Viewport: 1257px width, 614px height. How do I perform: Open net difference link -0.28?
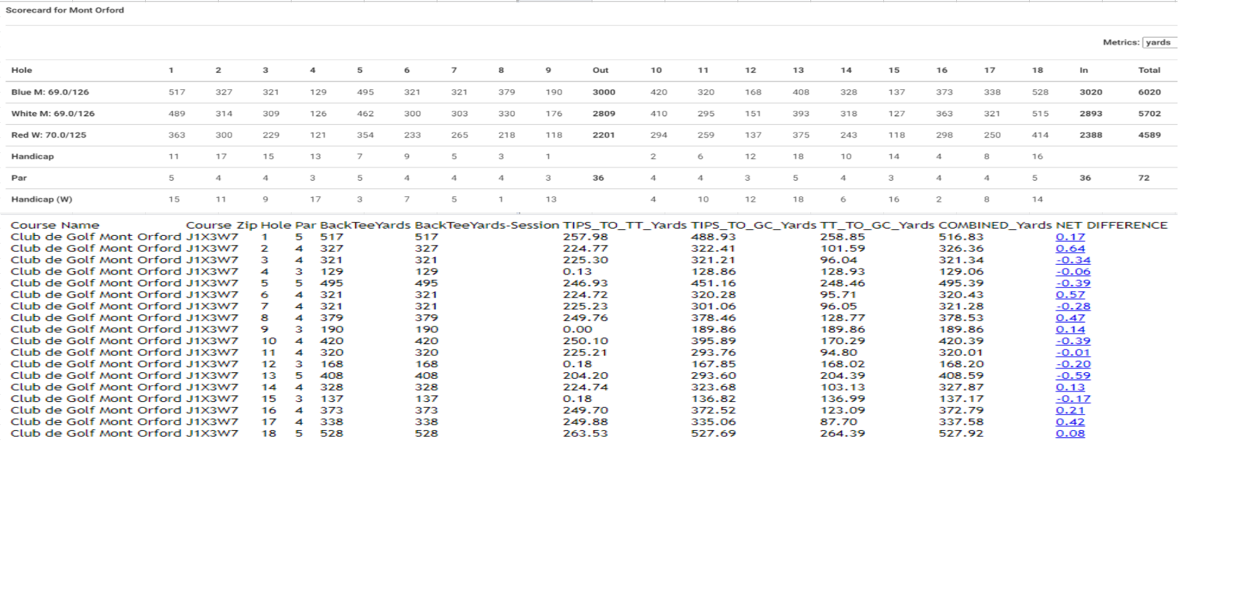click(1072, 306)
